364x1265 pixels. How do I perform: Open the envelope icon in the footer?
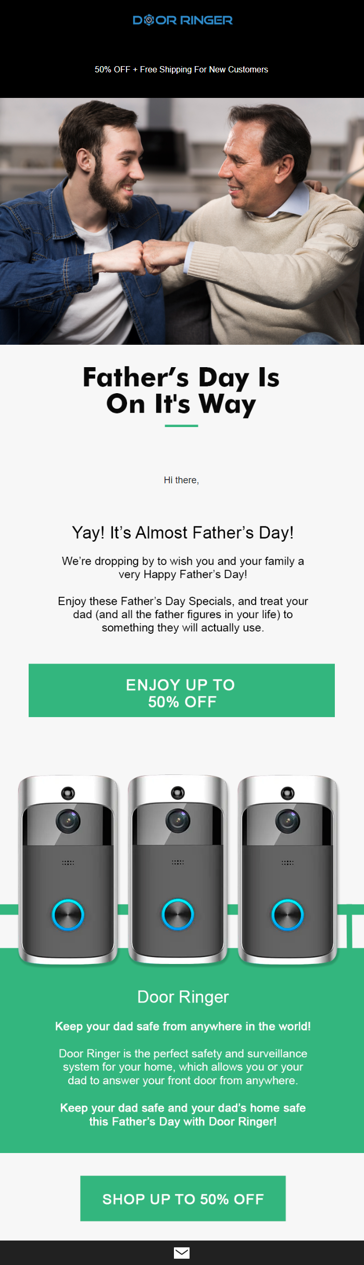tap(182, 1253)
